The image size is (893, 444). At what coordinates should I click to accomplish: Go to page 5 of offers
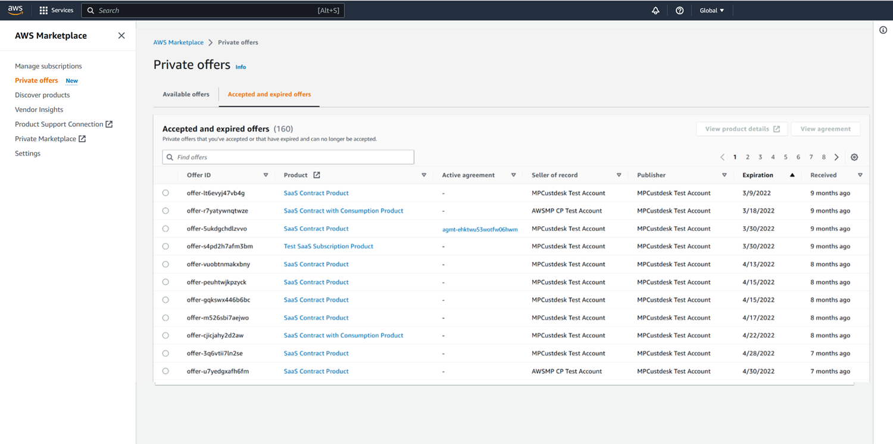click(786, 157)
